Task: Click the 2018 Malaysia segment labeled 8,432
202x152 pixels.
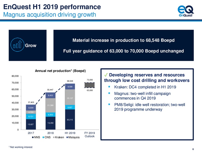Action: coord(50,96)
